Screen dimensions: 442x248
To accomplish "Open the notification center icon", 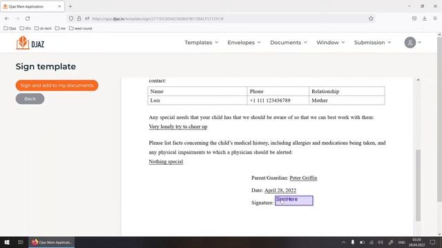I will tap(433, 242).
